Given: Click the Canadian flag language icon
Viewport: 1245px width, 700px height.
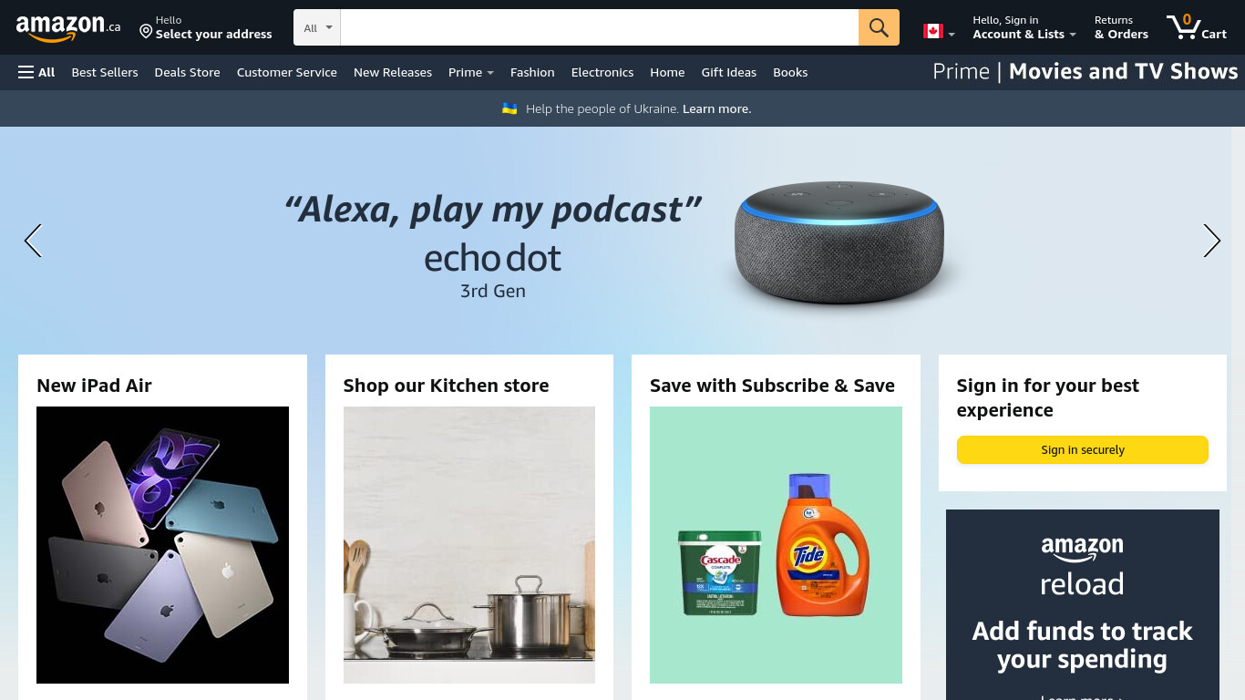Looking at the screenshot, I should (939, 31).
